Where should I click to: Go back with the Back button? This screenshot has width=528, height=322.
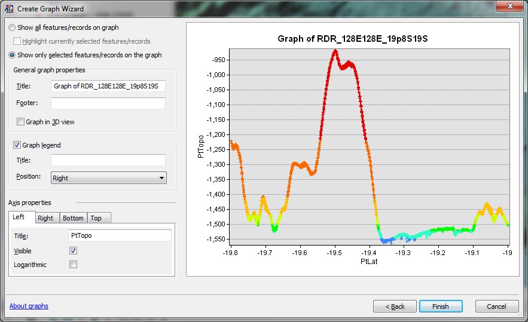tap(395, 306)
